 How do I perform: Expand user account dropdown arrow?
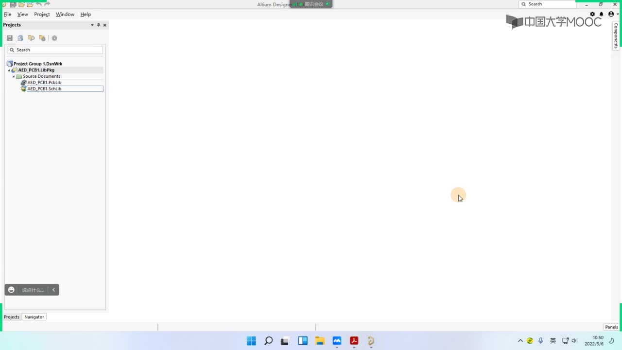(618, 15)
